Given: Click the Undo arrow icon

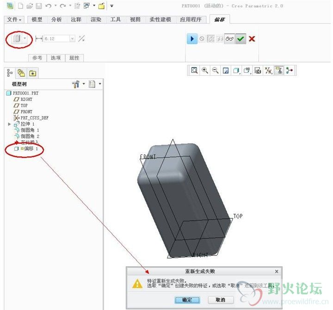Looking at the screenshot, I should (x=49, y=6).
